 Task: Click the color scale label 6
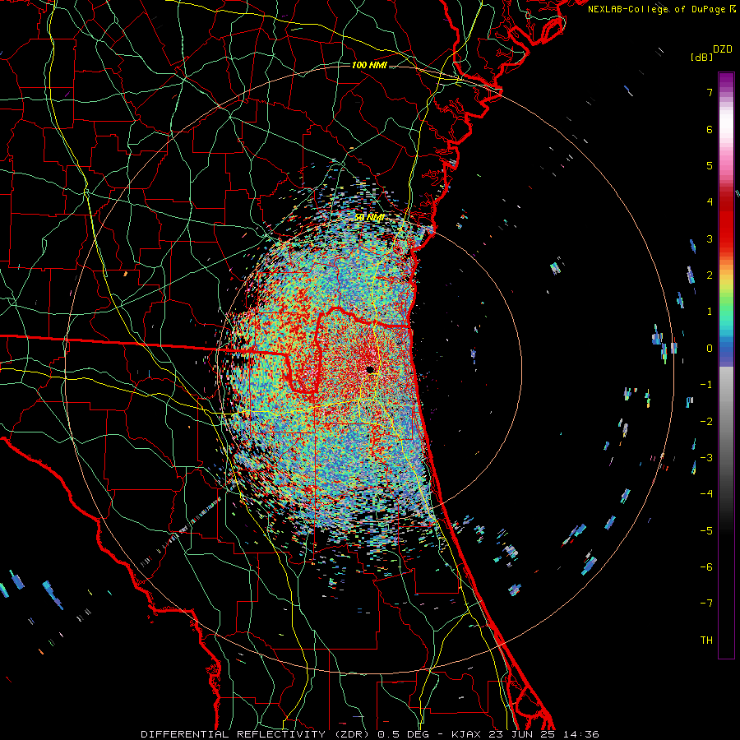(710, 129)
